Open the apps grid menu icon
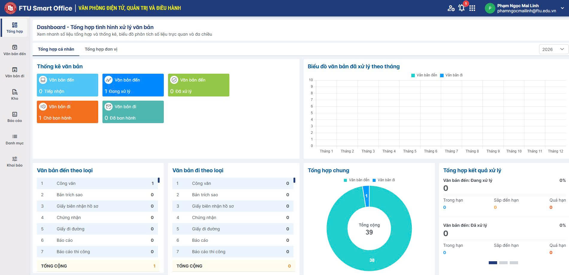Viewport: 569px width, 275px height. pyautogui.click(x=472, y=8)
